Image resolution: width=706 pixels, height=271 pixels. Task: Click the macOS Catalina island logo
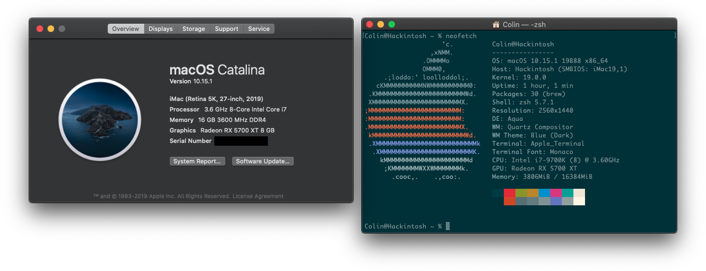point(100,119)
